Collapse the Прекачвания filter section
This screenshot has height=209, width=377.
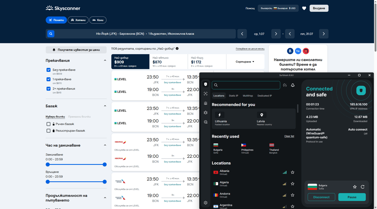(x=105, y=61)
